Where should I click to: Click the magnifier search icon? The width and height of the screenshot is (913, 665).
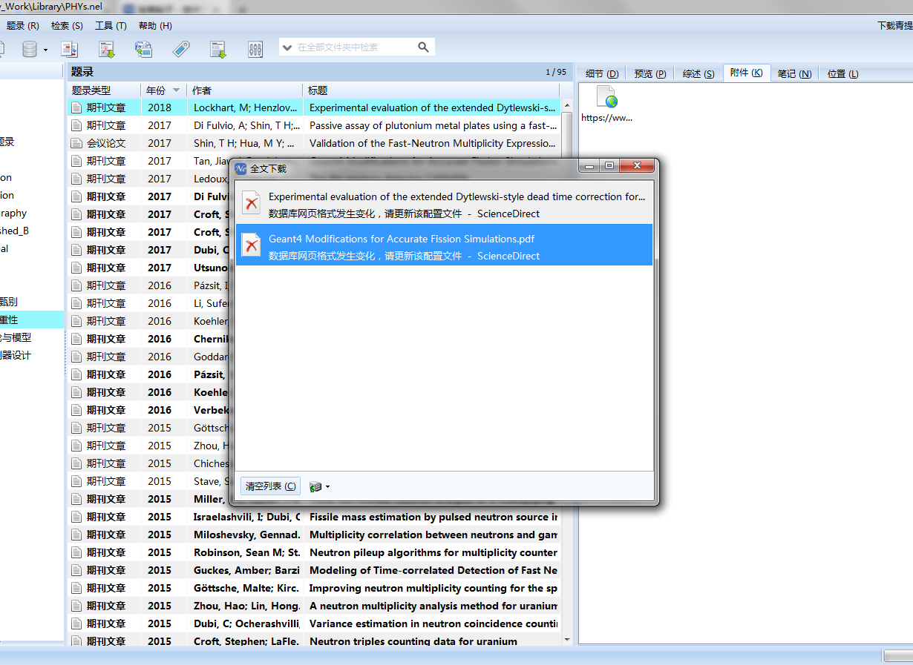(423, 47)
